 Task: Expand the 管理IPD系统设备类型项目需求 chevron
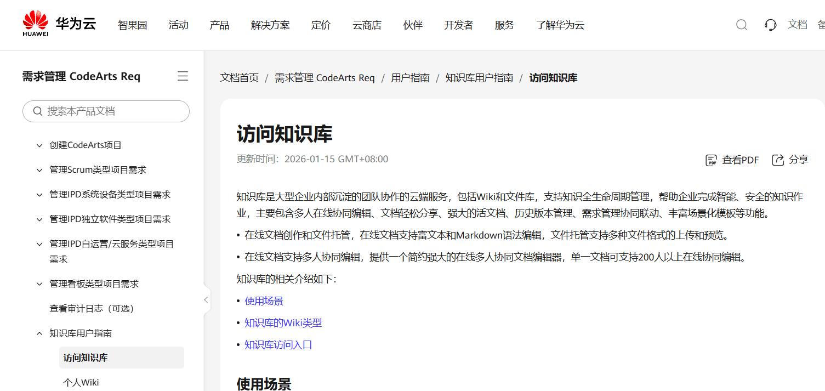(x=39, y=195)
